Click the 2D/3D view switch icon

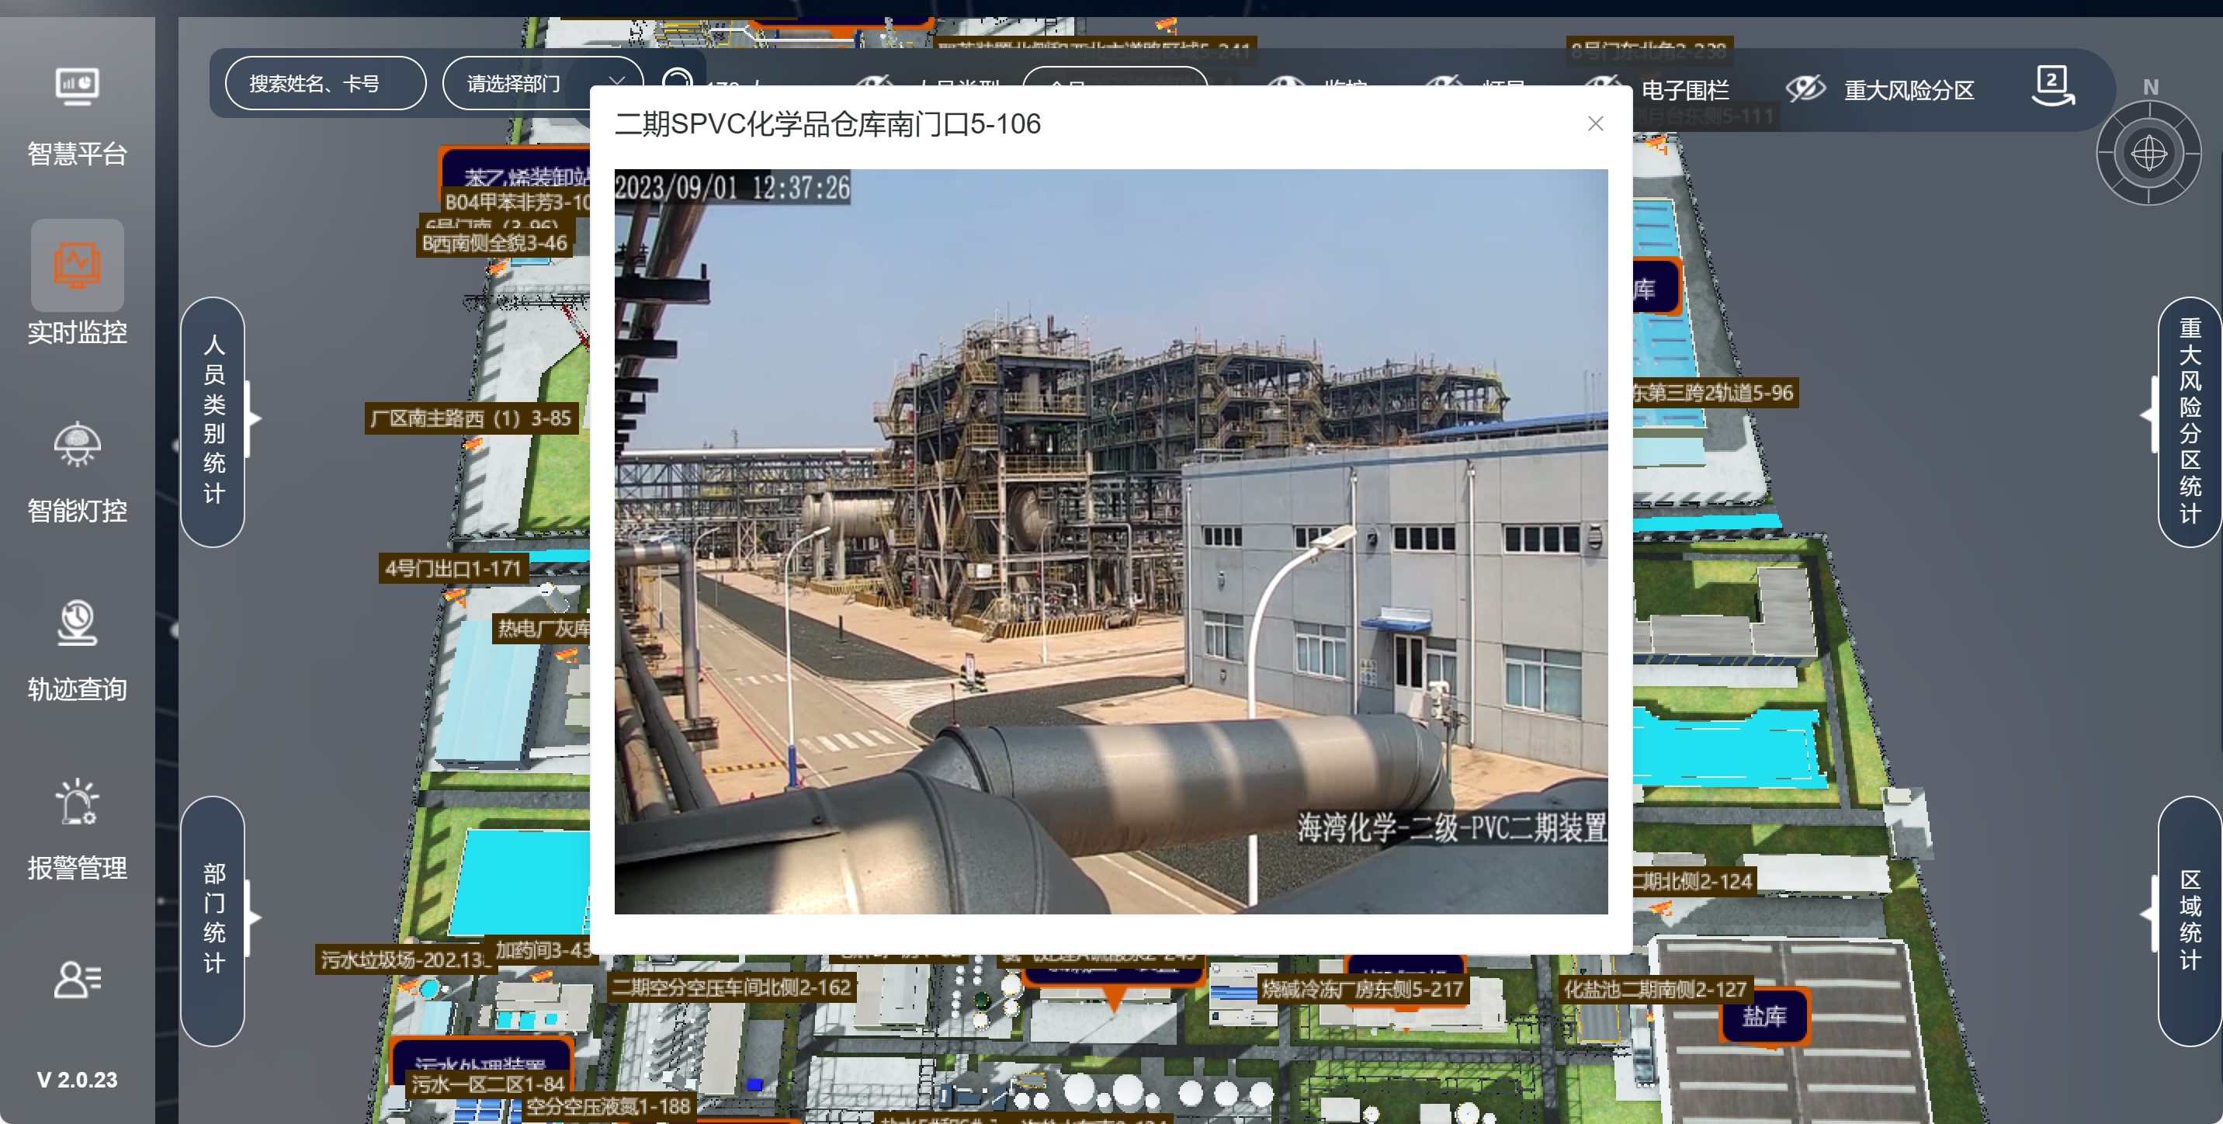pyautogui.click(x=2052, y=86)
